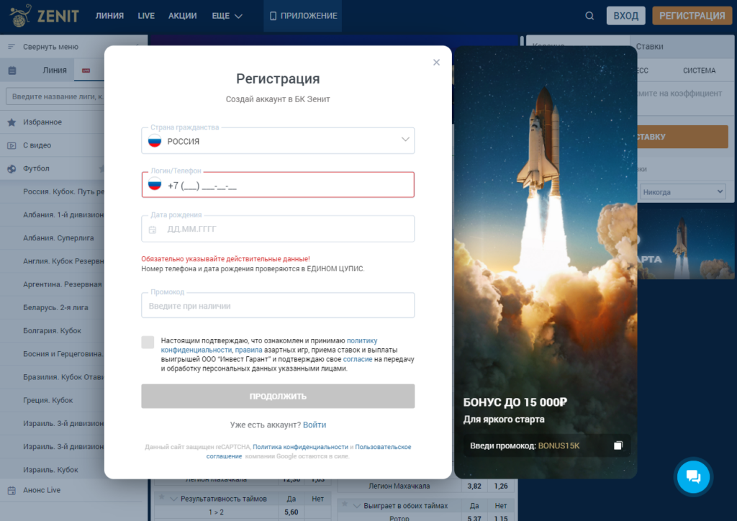The width and height of the screenshot is (737, 521).
Task: Click the ПРОДОЛЖИТЬ button
Action: click(x=278, y=396)
